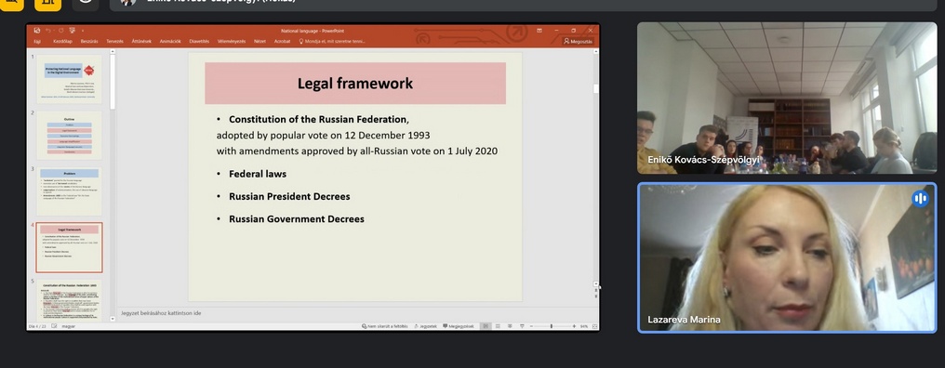Click the 'Mondja el, mit szeretne tenni' search box
This screenshot has height=368, width=945.
(332, 42)
